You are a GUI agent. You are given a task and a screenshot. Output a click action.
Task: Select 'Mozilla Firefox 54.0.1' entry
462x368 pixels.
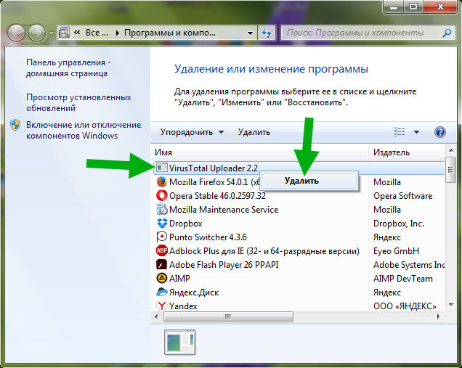214,182
